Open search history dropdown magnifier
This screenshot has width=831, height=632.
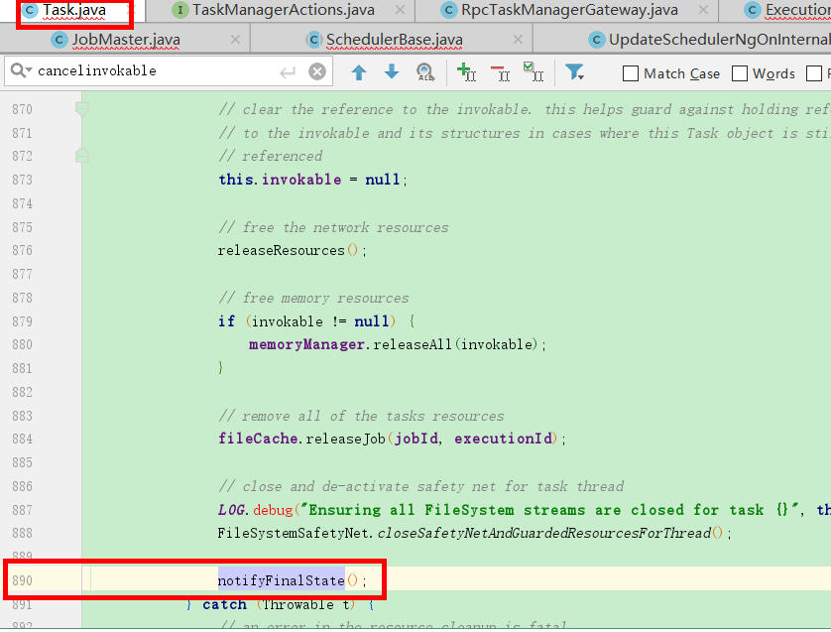point(21,70)
